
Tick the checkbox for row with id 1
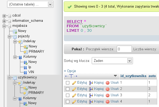(68, 83)
